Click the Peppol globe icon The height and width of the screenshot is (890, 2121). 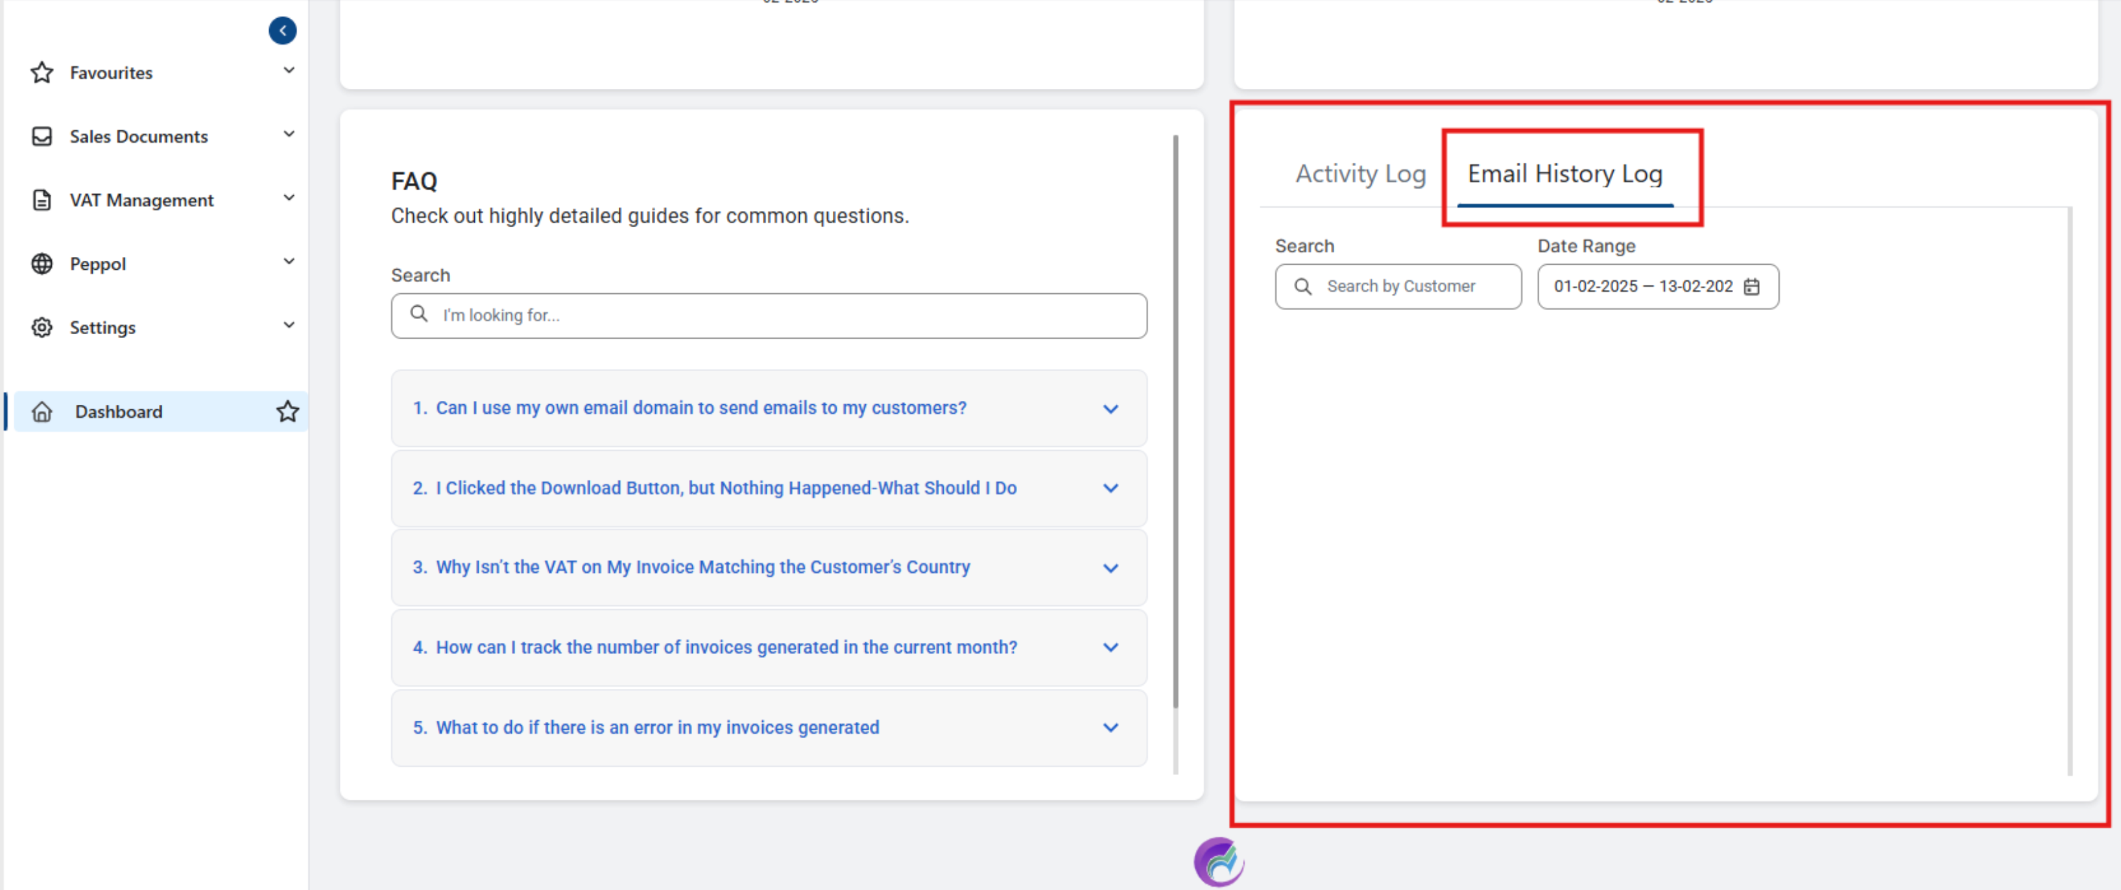42,263
